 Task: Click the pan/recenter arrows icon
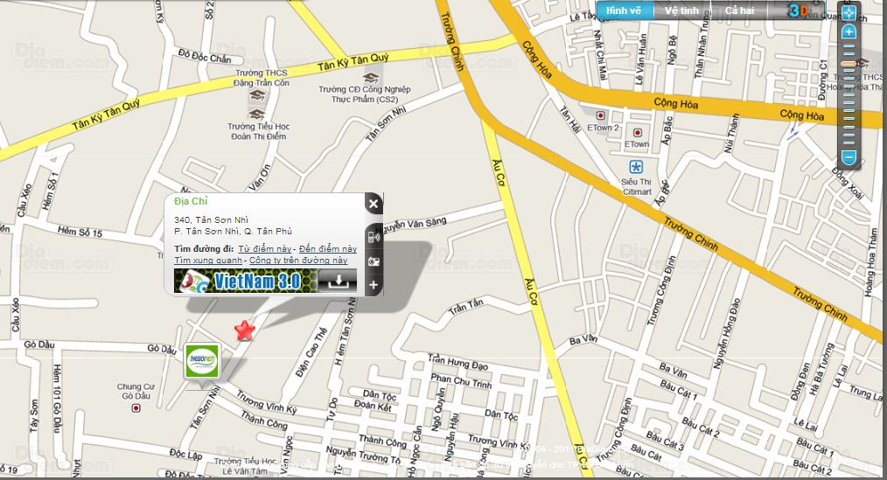(849, 12)
